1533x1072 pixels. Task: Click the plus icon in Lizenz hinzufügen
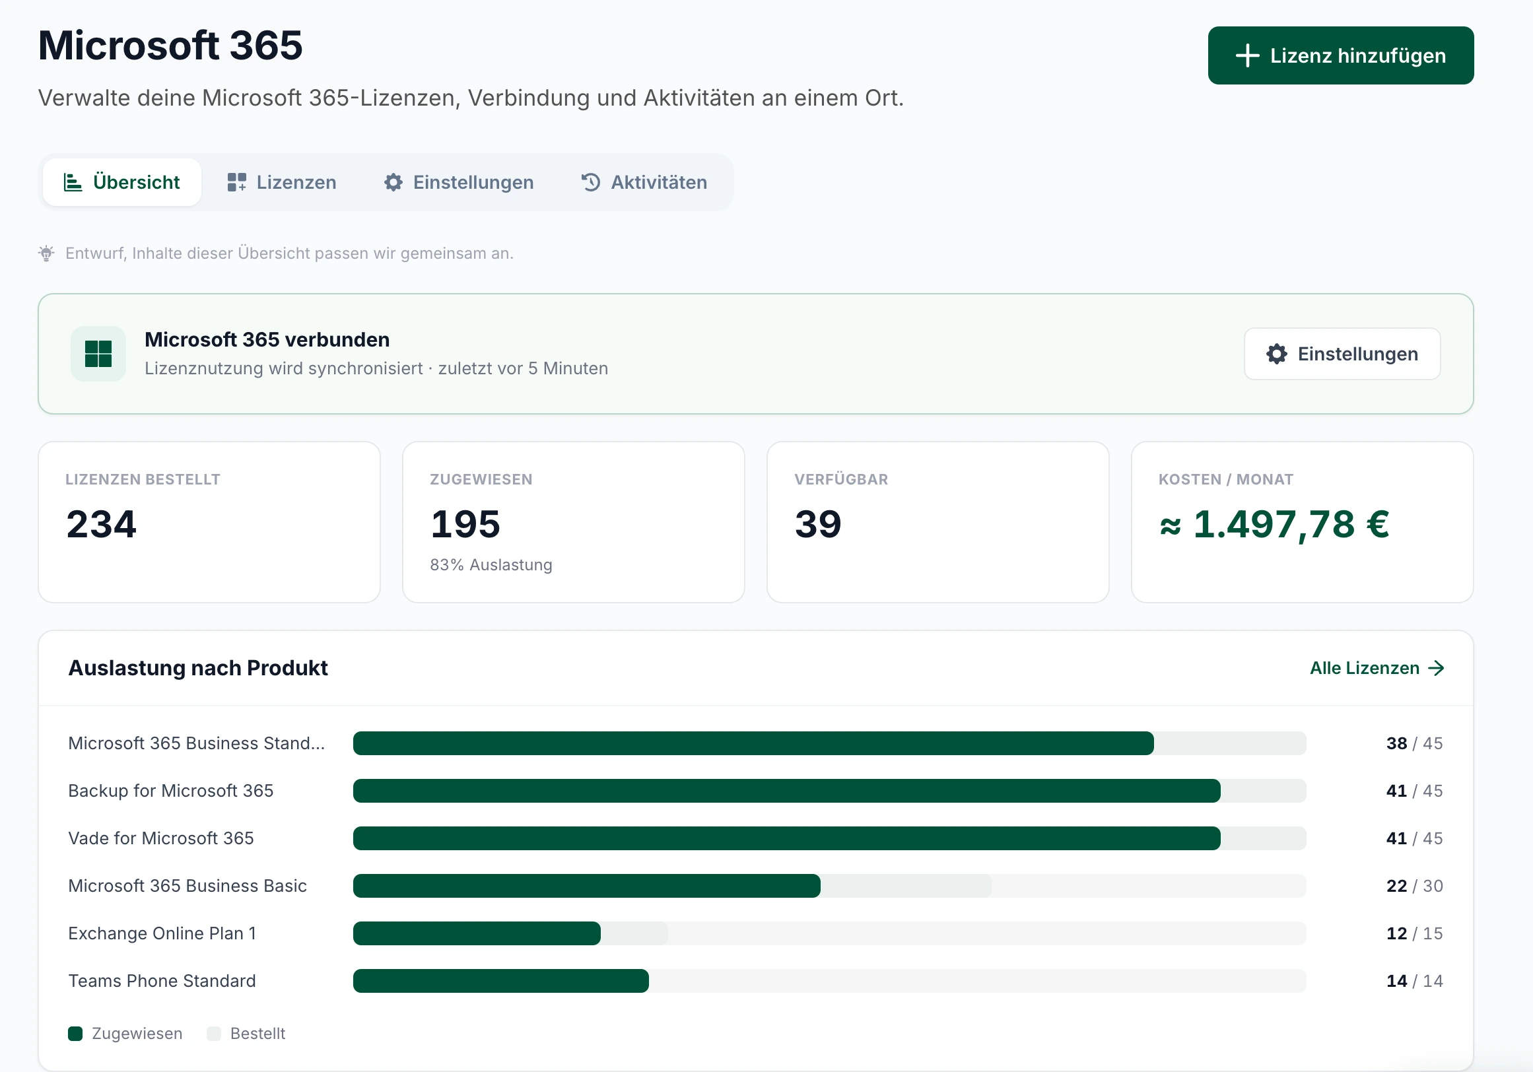click(x=1246, y=56)
